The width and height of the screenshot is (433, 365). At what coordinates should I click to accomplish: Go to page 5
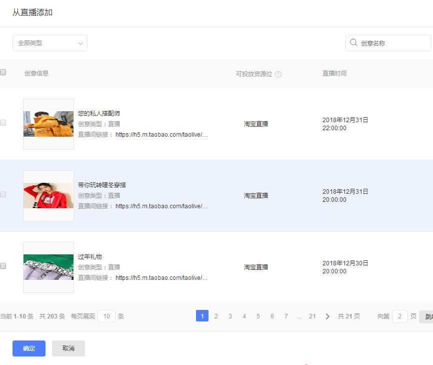click(x=258, y=316)
